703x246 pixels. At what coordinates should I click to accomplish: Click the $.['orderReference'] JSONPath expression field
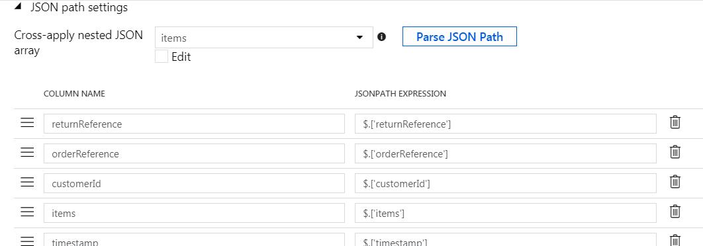pos(506,153)
